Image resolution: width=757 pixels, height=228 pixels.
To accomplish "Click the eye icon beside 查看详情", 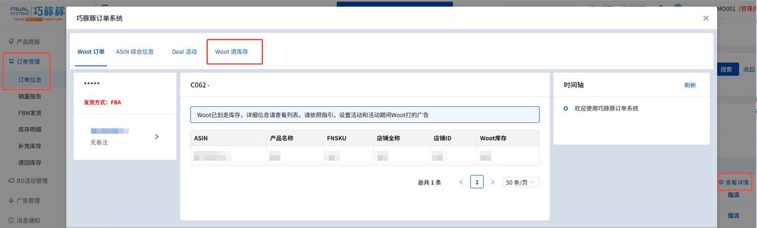I will point(721,182).
